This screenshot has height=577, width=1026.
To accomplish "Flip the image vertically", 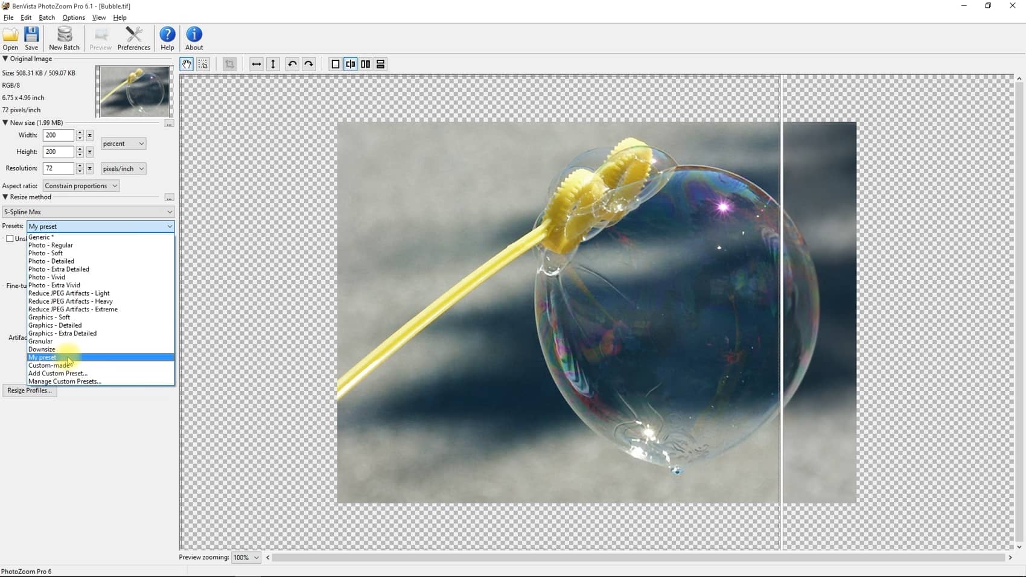I will (273, 64).
